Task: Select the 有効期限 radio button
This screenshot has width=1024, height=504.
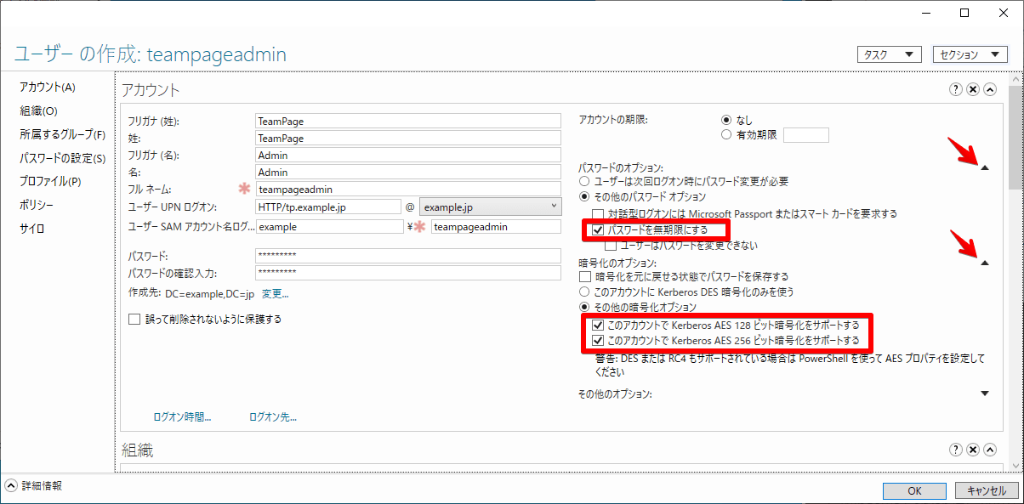Action: 726,133
